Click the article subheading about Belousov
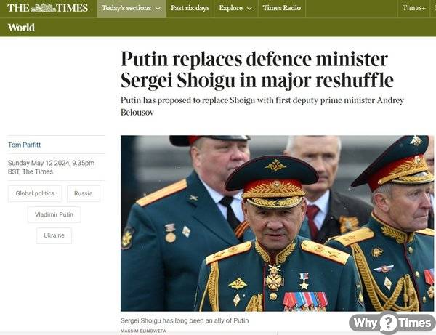The image size is (436, 335). (x=262, y=106)
